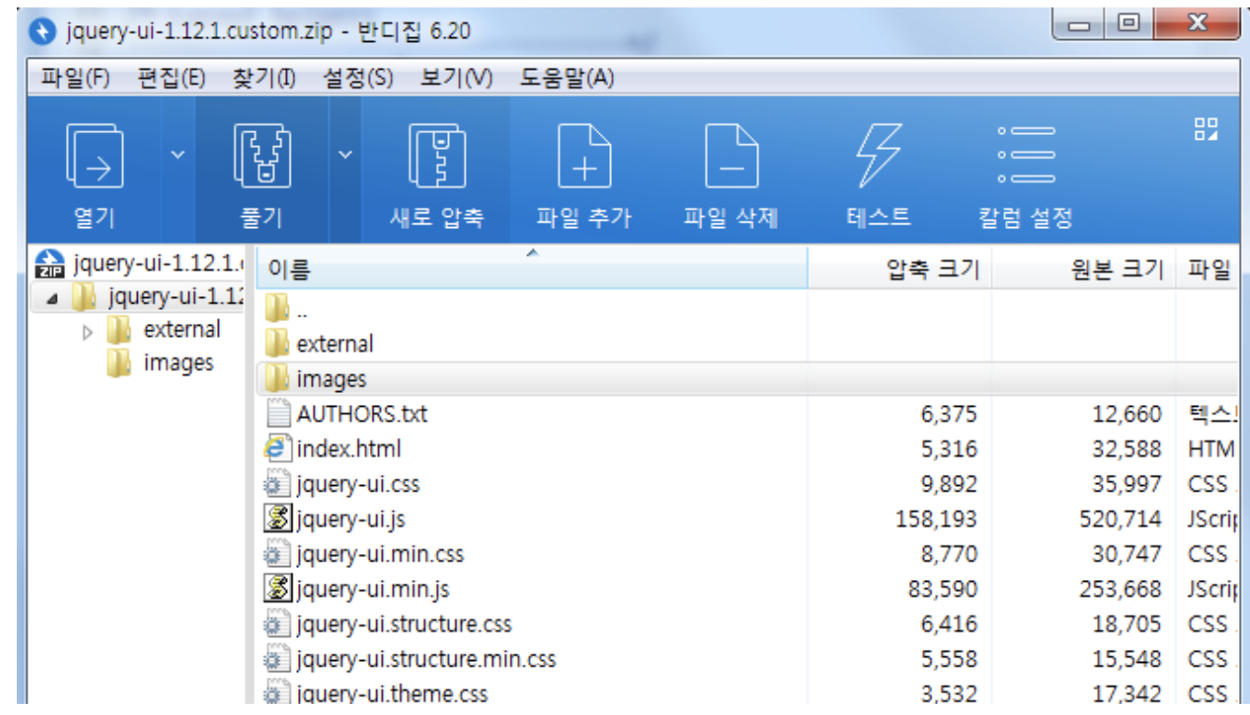Click the jquery-ui.css file icon
1250x715 pixels.
pos(278,484)
